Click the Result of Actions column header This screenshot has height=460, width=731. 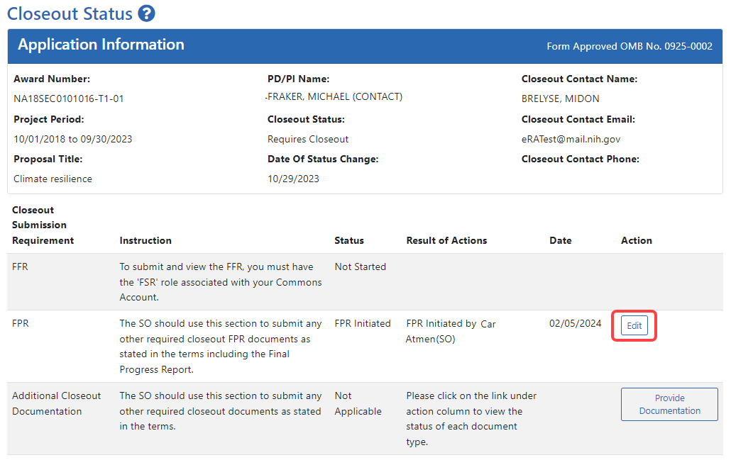[446, 240]
